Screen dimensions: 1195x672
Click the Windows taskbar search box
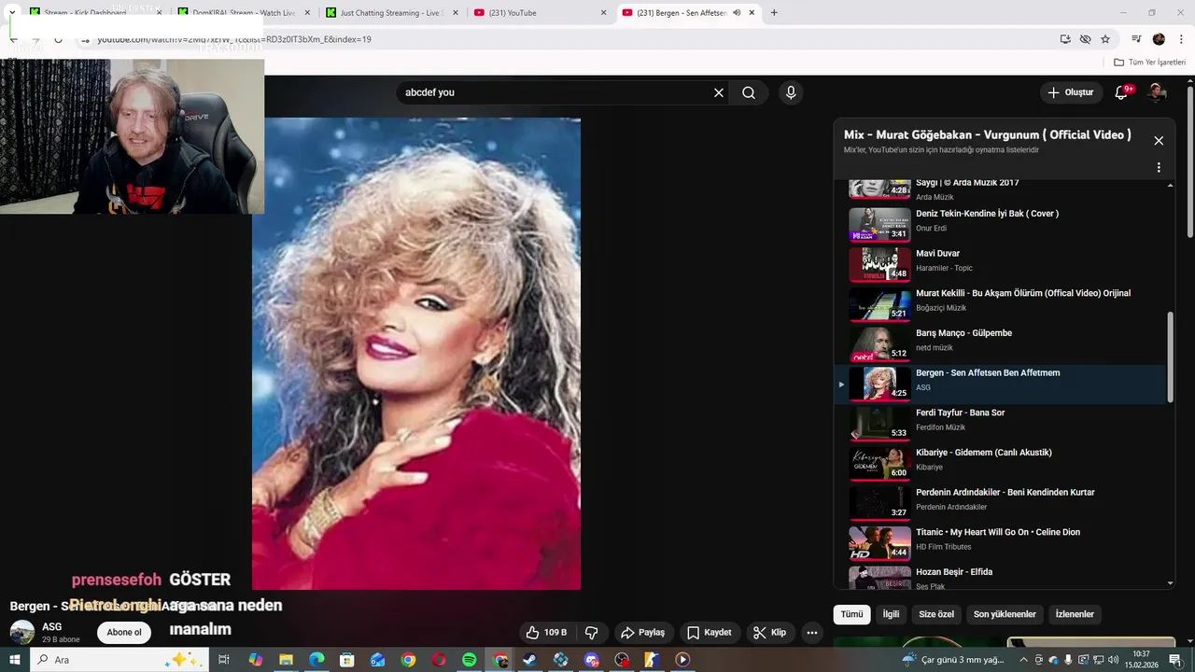(120, 660)
